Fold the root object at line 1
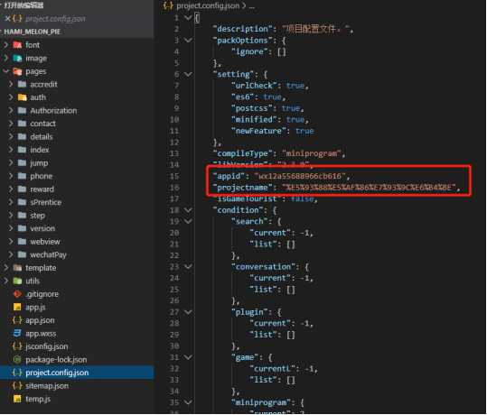The width and height of the screenshot is (487, 415). 188,18
